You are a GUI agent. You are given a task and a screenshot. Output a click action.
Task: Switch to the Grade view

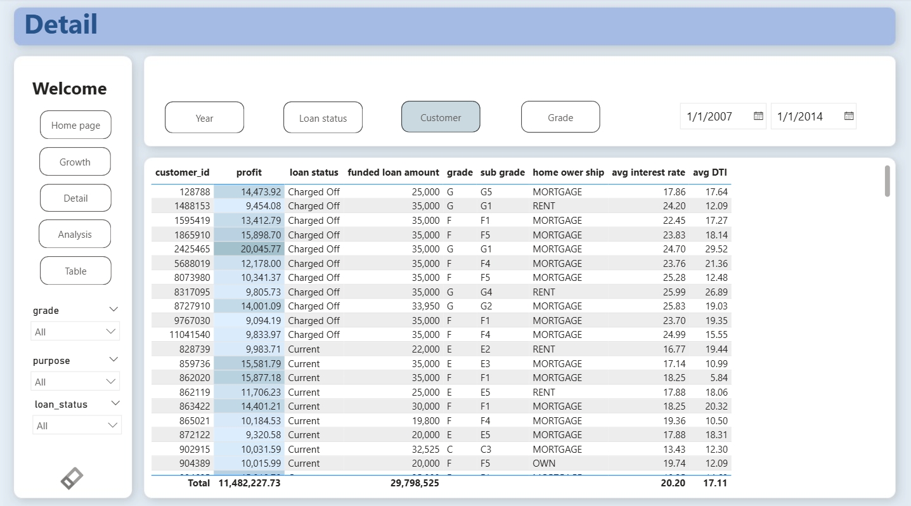[560, 117]
